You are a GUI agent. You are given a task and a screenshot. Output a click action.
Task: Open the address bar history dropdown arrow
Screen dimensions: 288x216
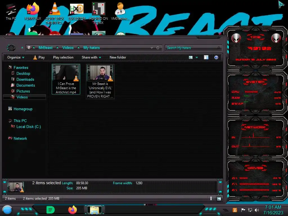pyautogui.click(x=152, y=48)
